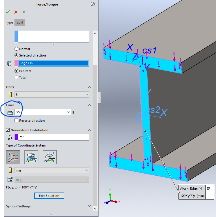
Task: Click the panel collapse splitter handle
Action: click(99, 98)
